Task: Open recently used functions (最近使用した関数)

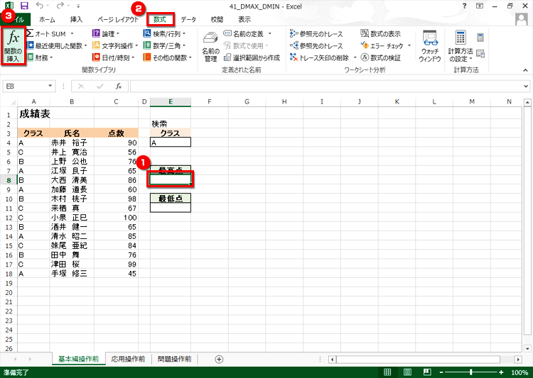Action: point(57,45)
